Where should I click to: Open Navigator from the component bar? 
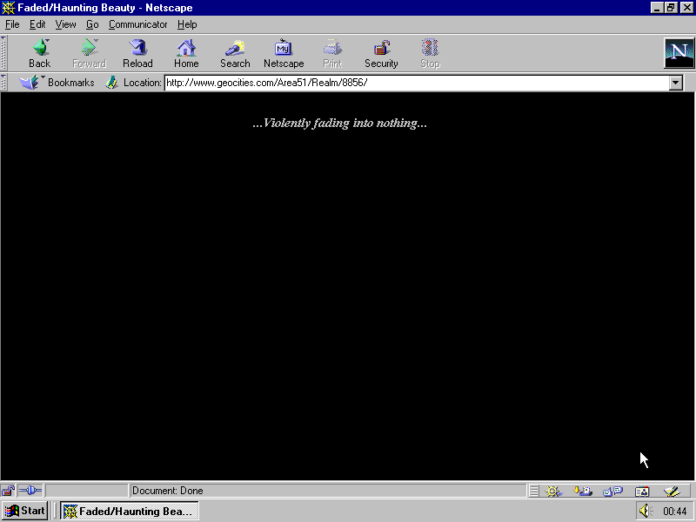pos(553,491)
